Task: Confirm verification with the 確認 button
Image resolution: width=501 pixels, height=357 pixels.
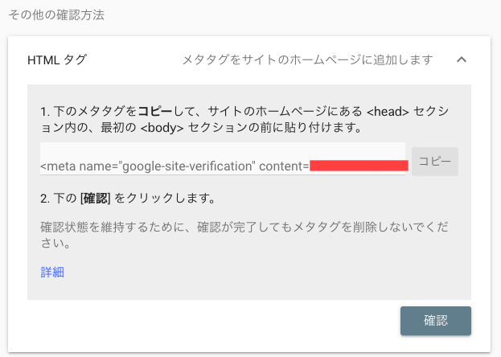Action: (436, 321)
